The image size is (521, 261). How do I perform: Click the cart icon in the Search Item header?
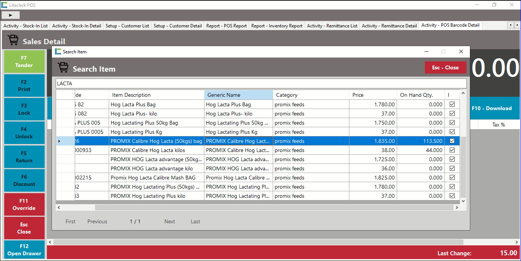pyautogui.click(x=63, y=68)
